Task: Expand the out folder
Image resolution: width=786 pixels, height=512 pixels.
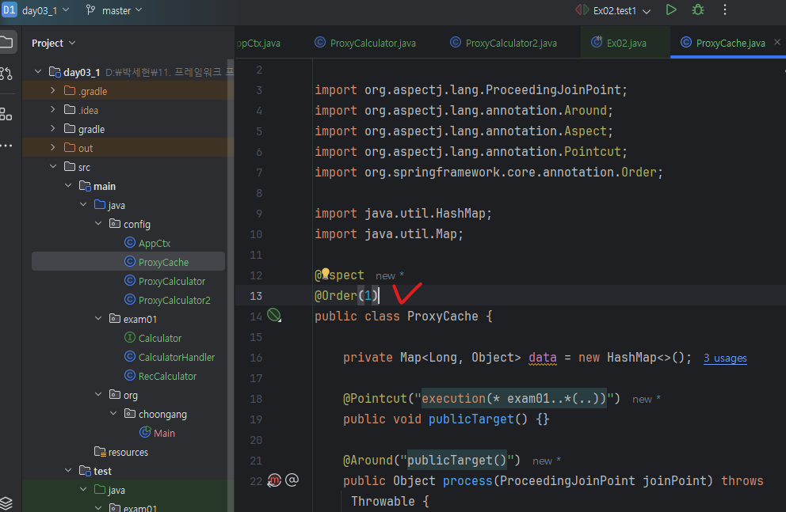Action: click(x=52, y=148)
